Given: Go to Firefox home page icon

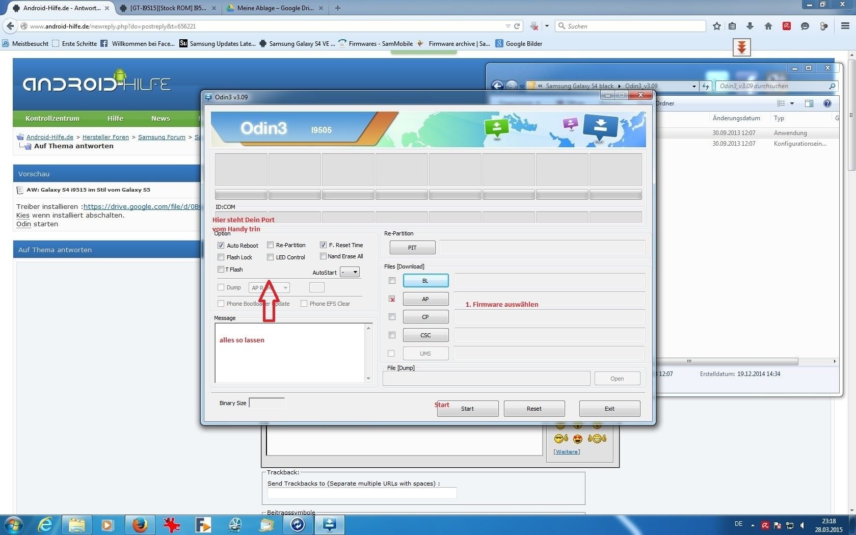Looking at the screenshot, I should [768, 26].
